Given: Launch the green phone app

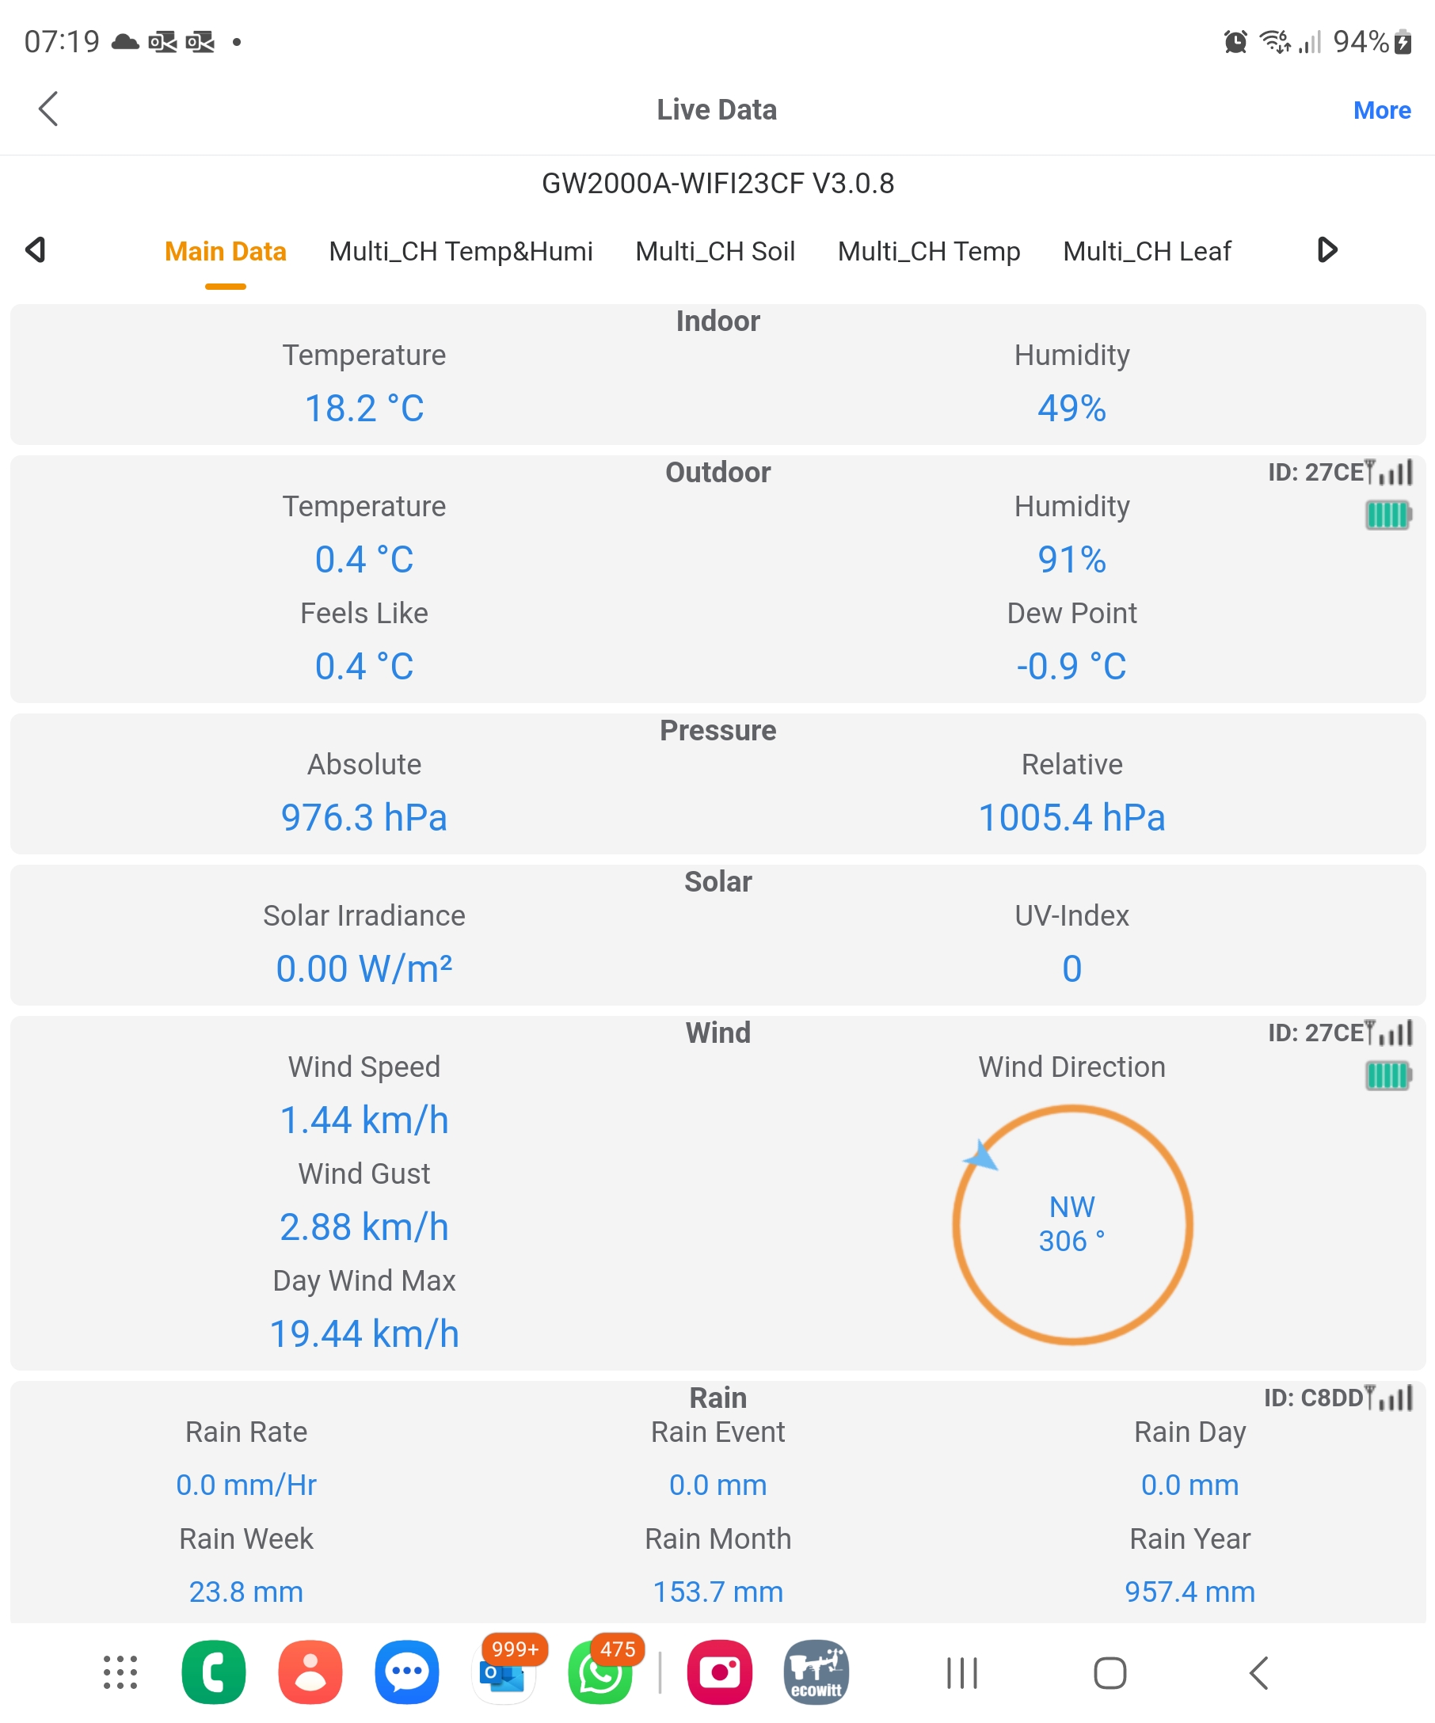Looking at the screenshot, I should tap(213, 1672).
